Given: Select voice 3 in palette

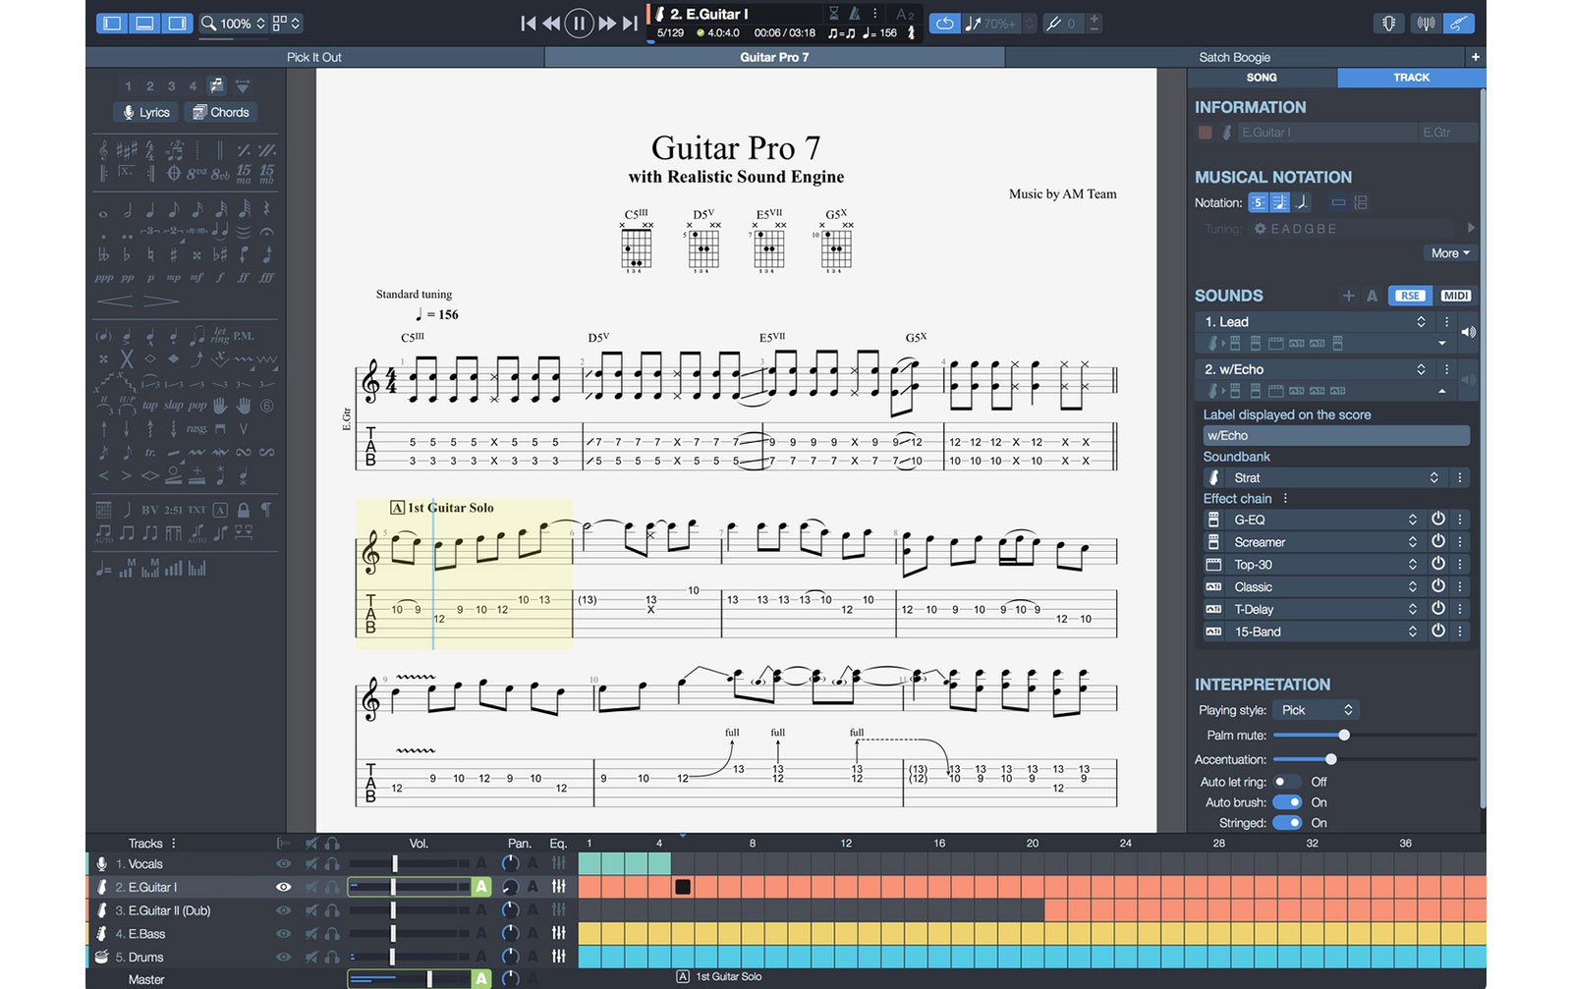Looking at the screenshot, I should [171, 85].
